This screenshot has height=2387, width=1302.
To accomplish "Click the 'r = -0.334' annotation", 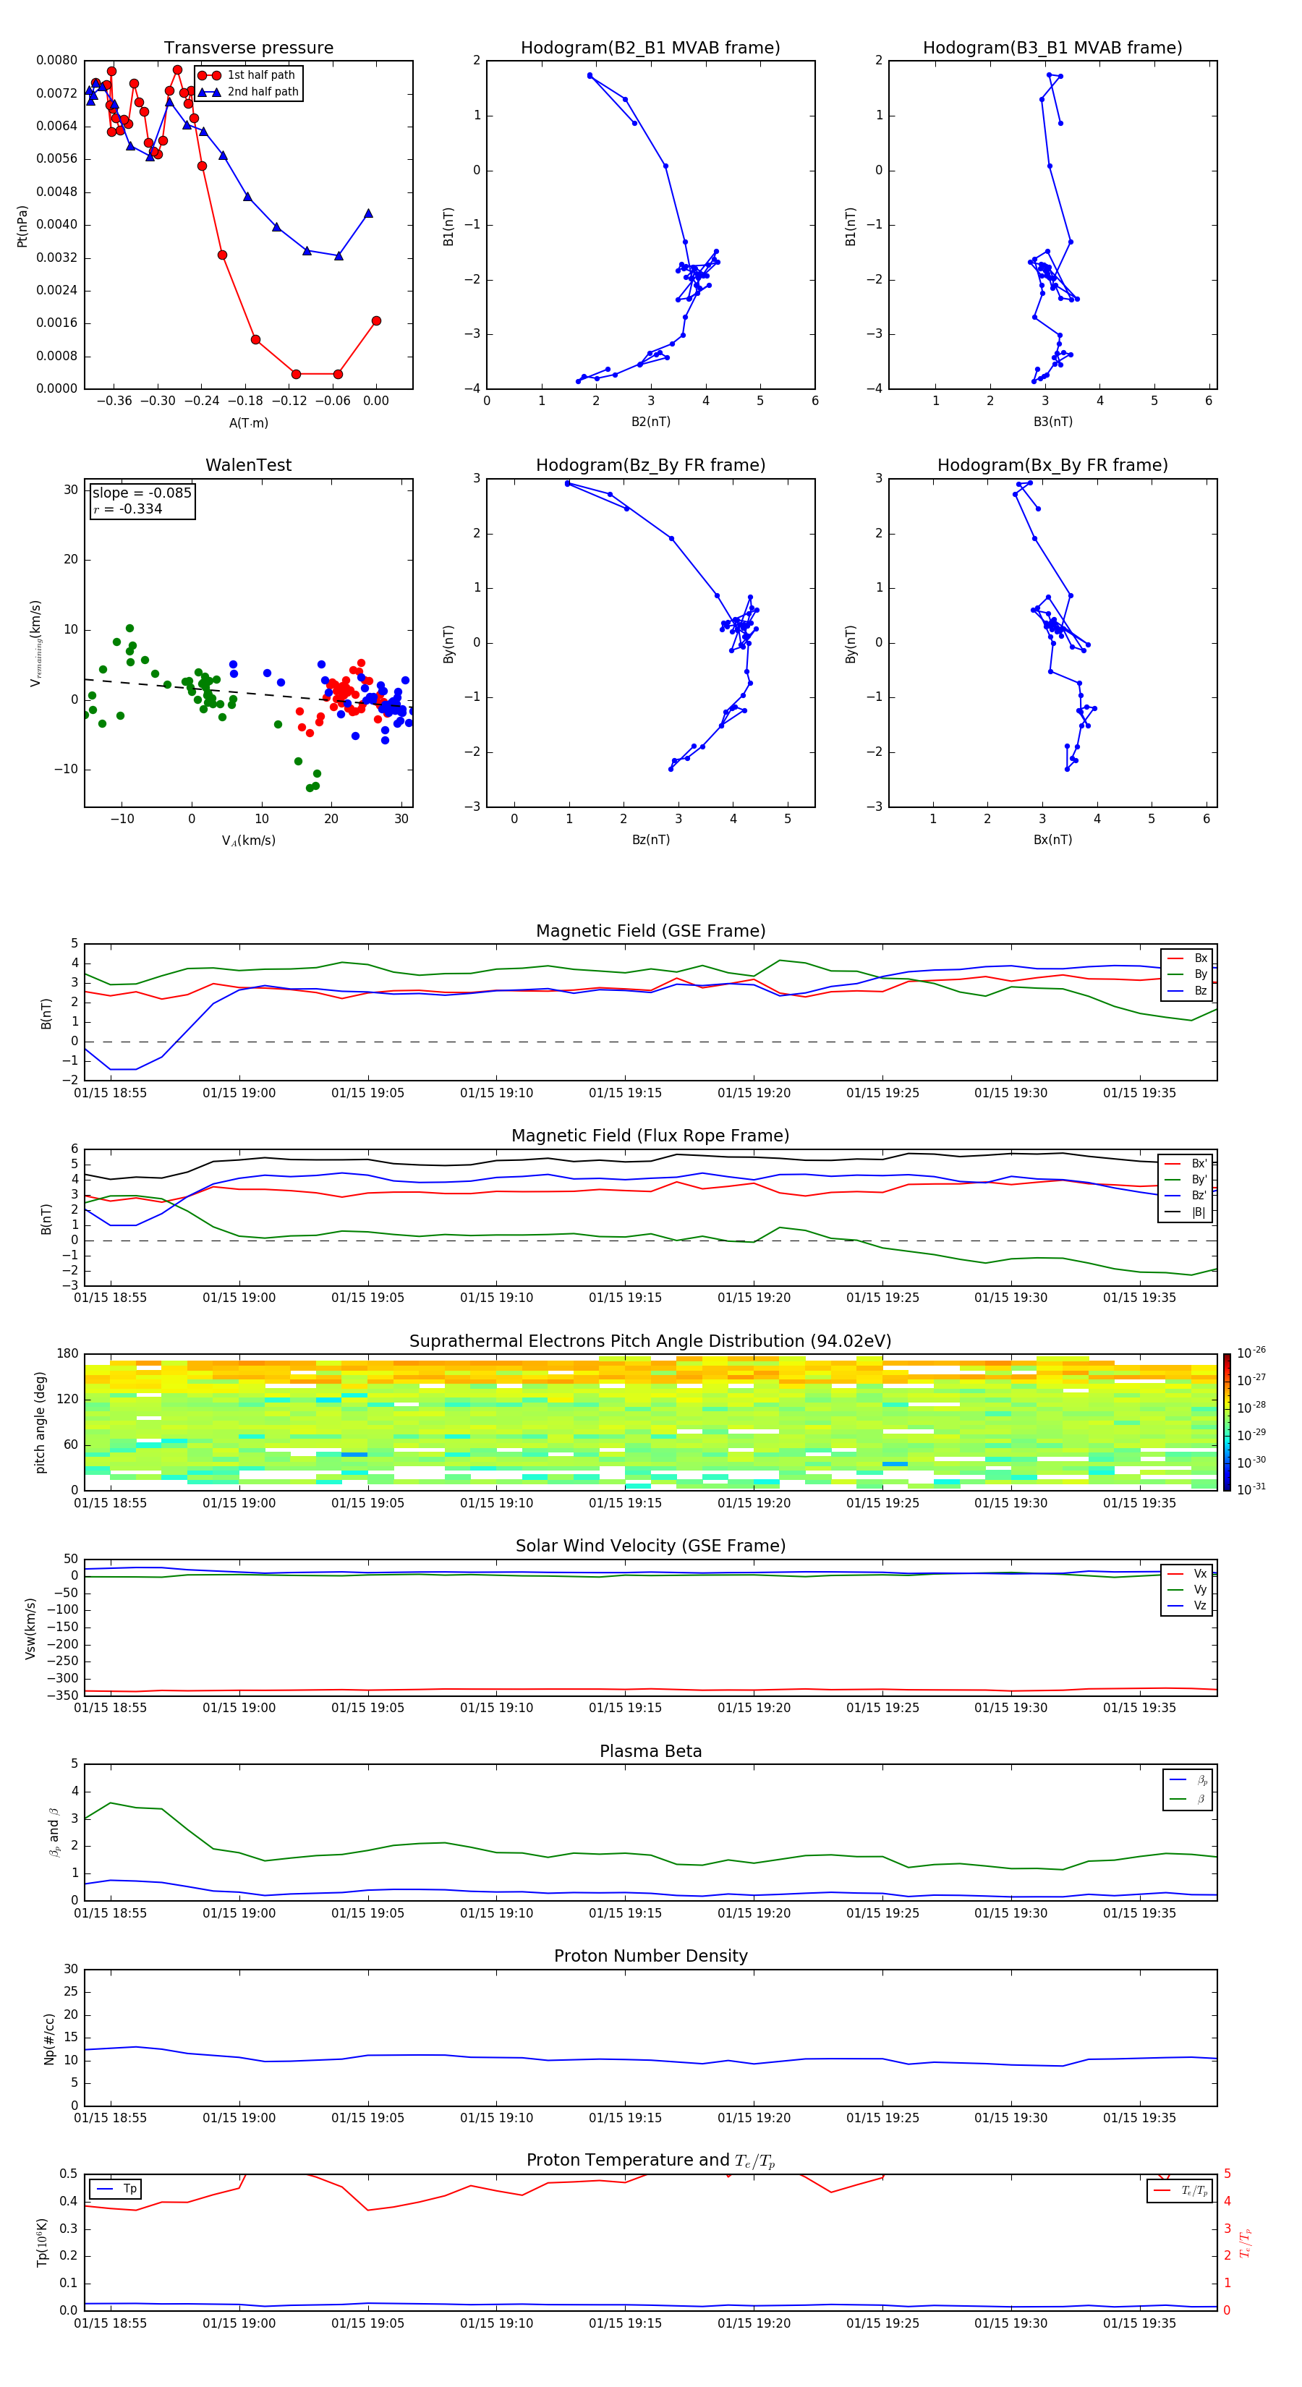I will point(128,509).
